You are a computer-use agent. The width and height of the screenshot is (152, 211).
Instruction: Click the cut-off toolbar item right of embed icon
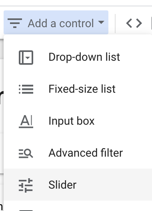[152, 23]
